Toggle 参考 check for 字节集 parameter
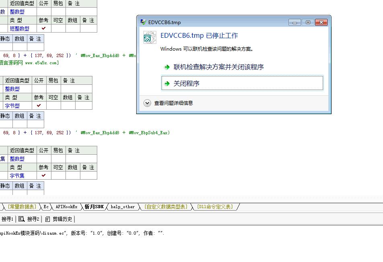Image resolution: width=383 pixels, height=262 pixels. [44, 175]
